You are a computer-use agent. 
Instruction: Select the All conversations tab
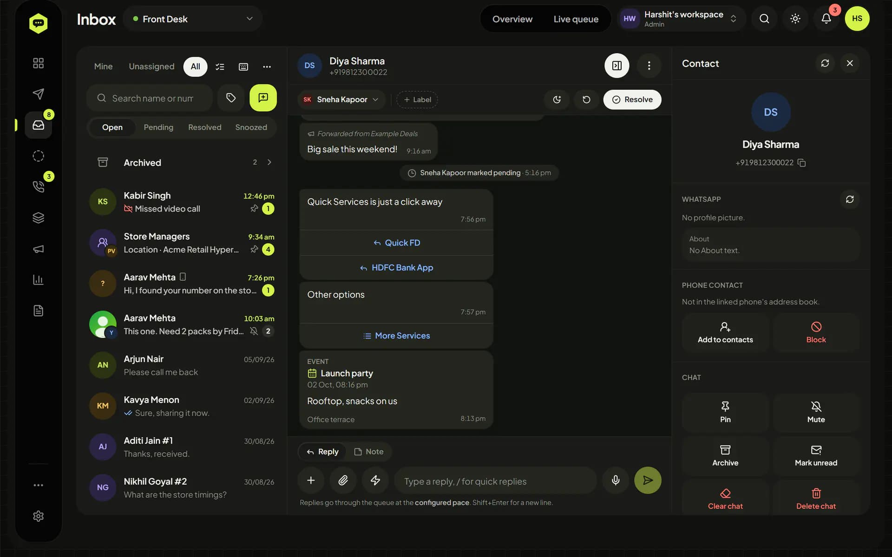[x=196, y=67]
